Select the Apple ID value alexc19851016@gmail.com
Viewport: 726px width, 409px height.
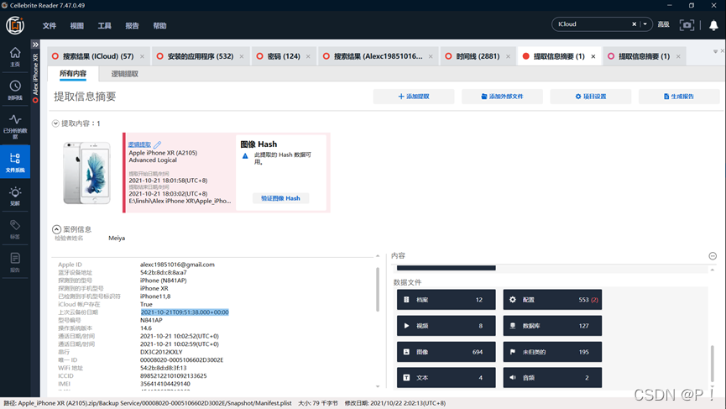click(x=177, y=265)
